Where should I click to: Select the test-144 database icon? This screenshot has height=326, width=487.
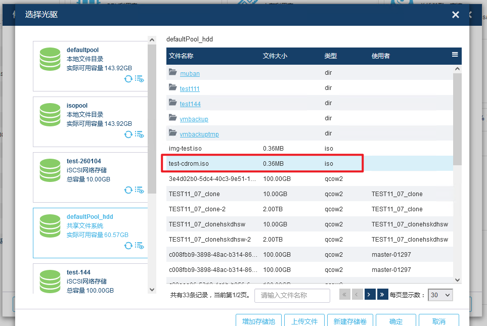50,282
